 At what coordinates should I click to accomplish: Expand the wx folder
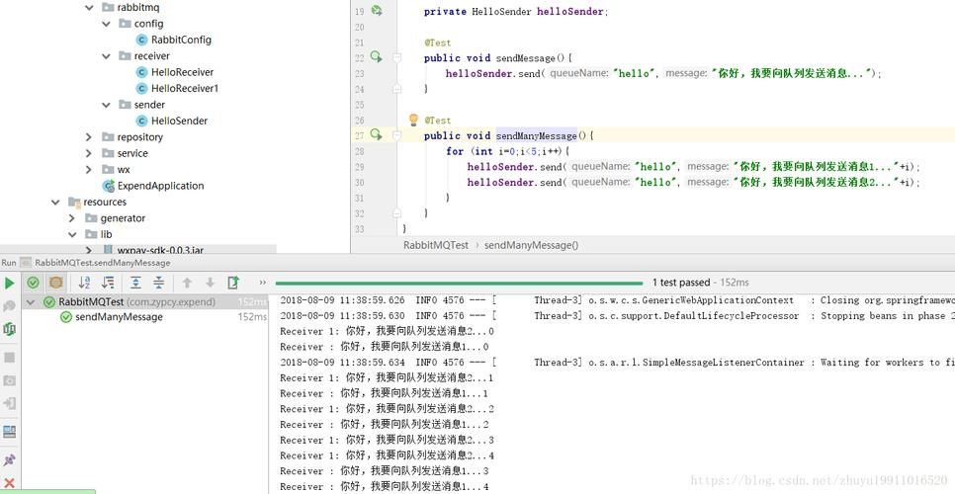pos(89,169)
